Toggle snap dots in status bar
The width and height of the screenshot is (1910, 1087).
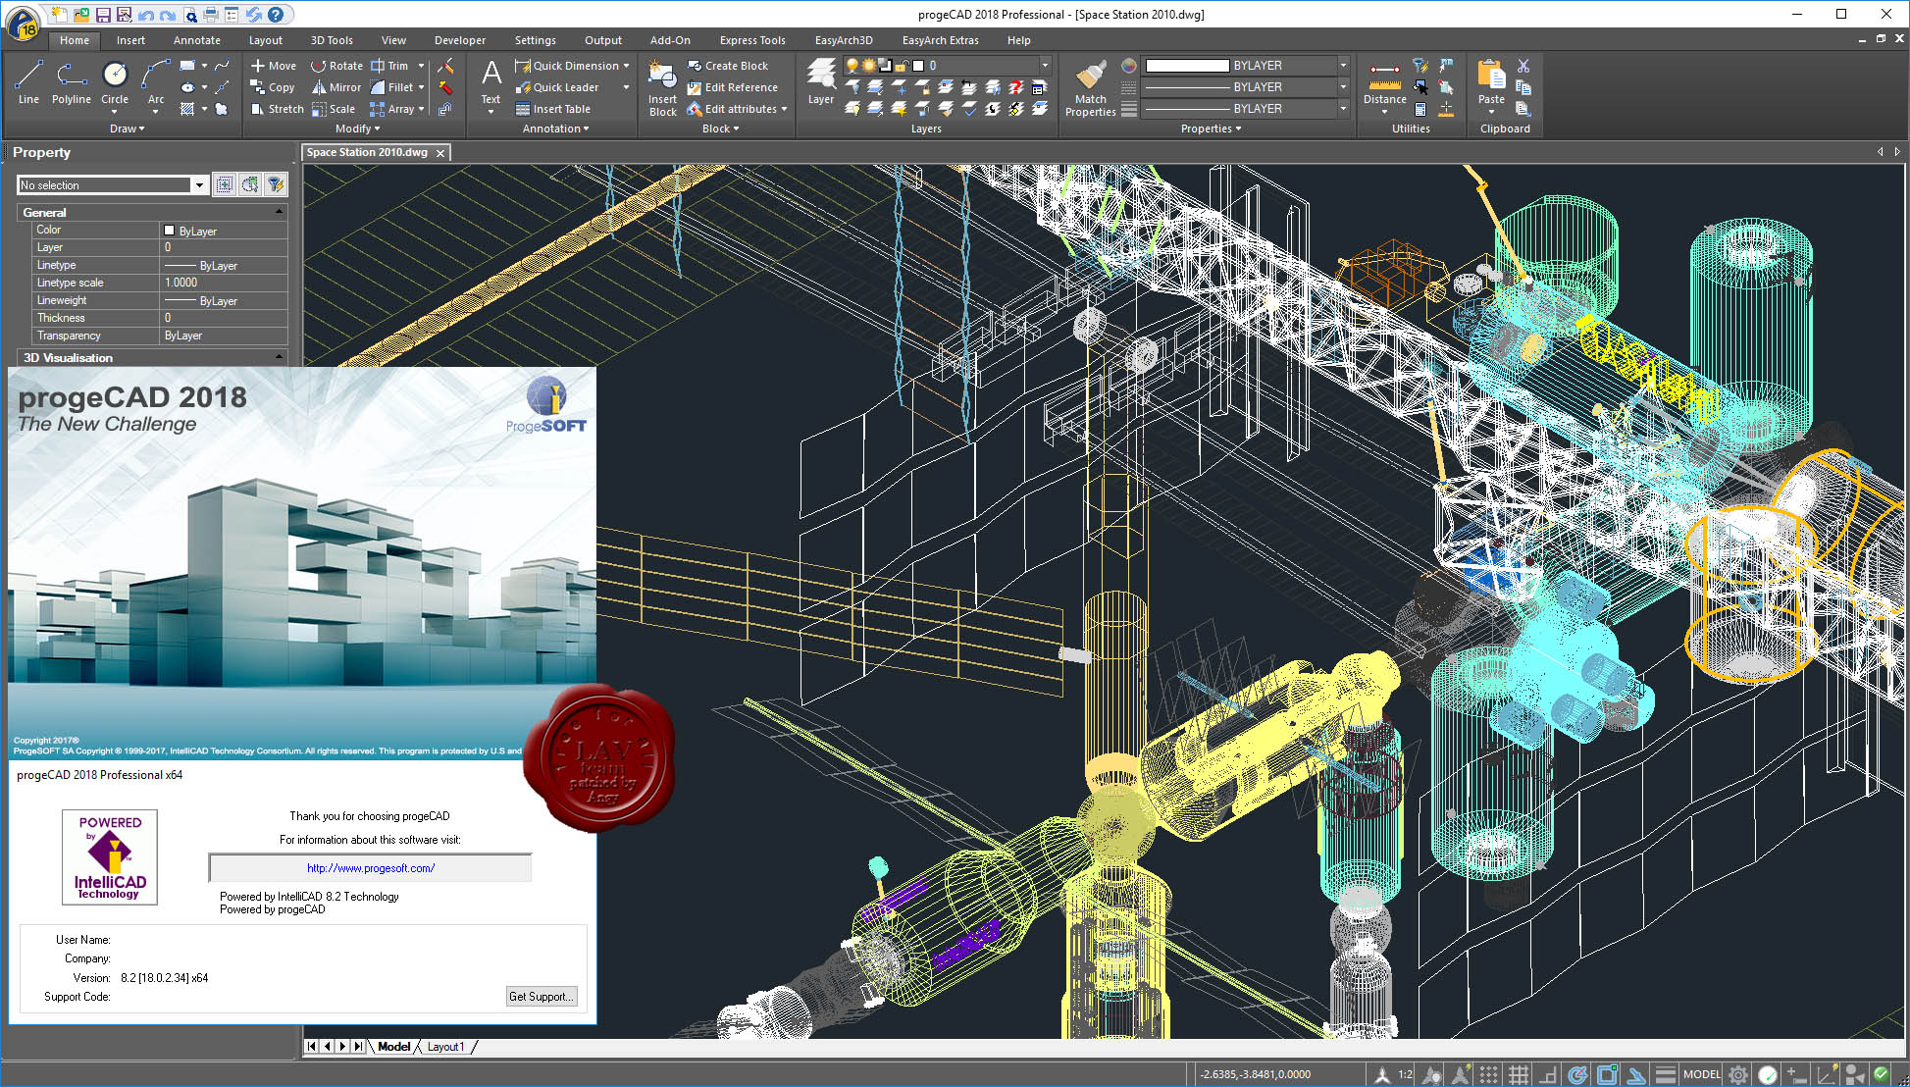[x=1489, y=1074]
